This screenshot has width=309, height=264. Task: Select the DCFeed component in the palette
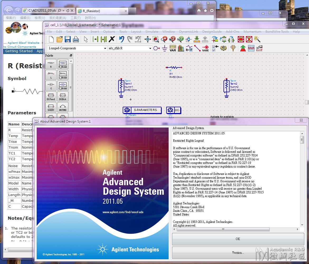click(x=51, y=97)
